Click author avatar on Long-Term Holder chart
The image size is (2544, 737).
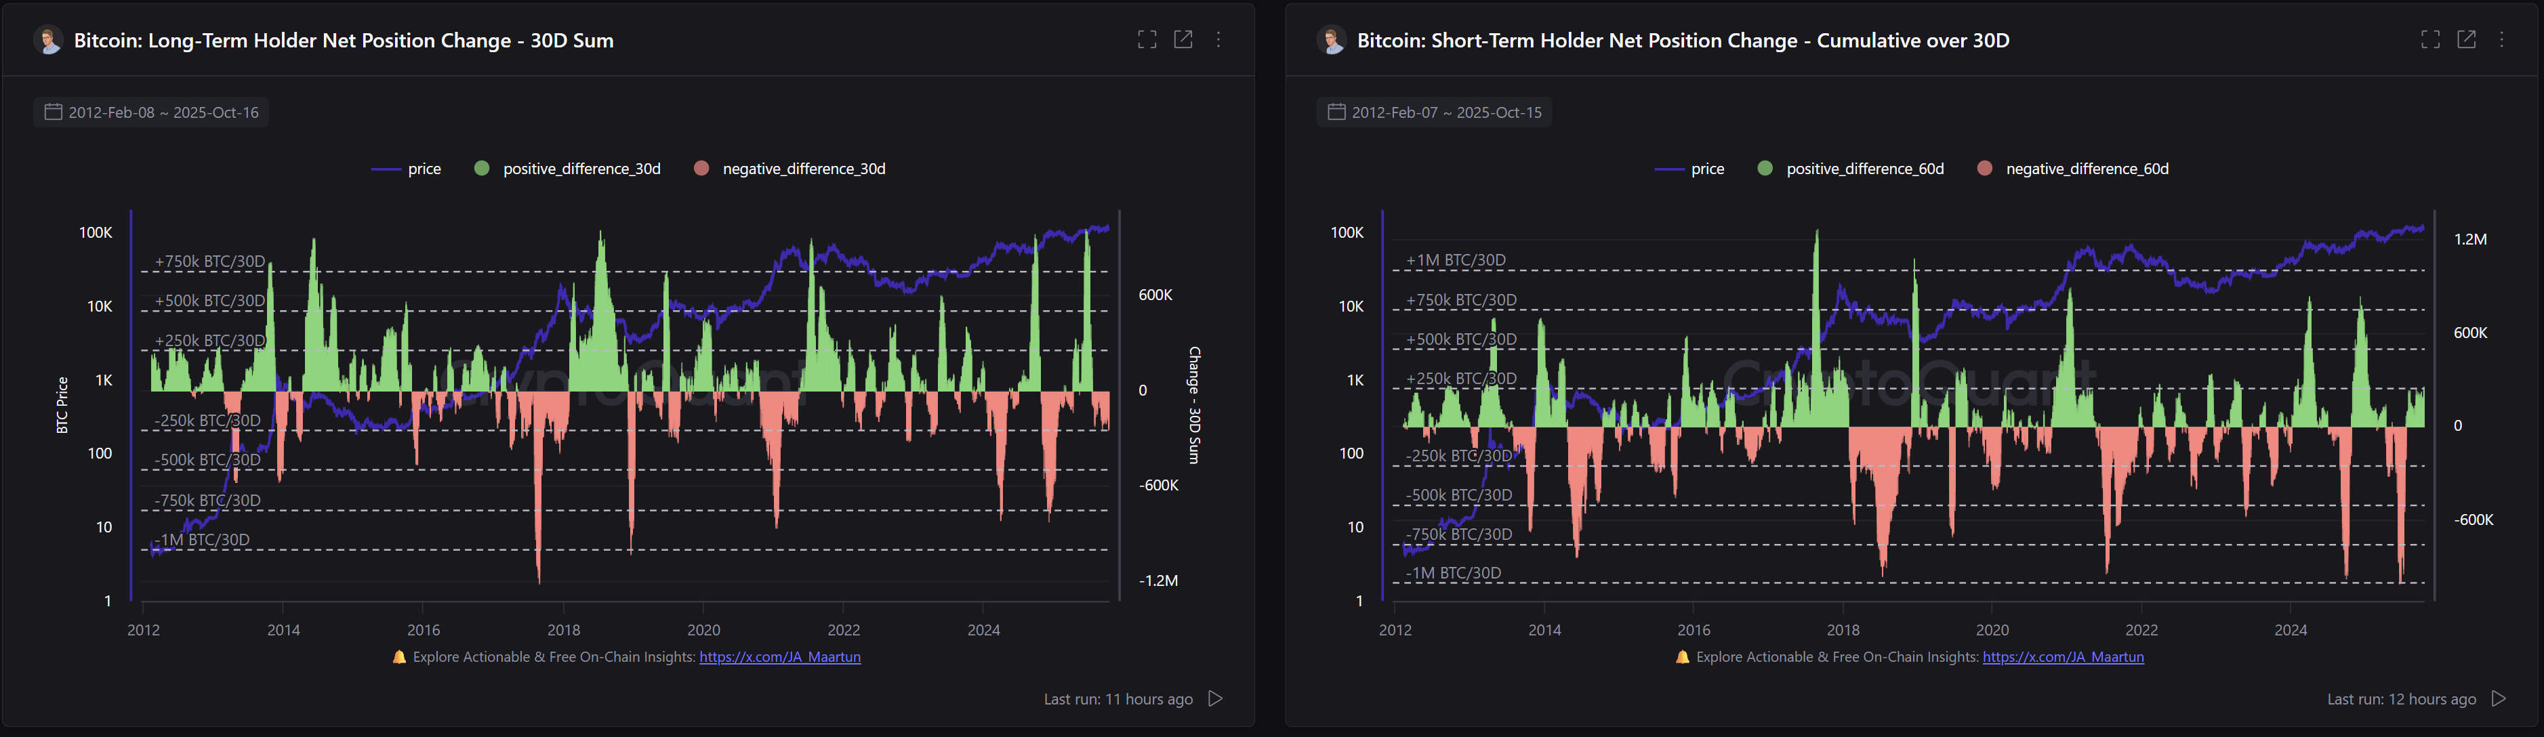tap(48, 41)
